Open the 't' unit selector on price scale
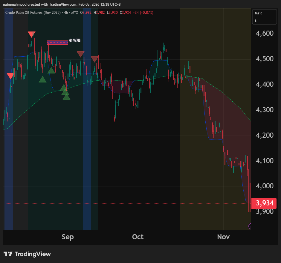The width and height of the screenshot is (281, 263). 256,21
